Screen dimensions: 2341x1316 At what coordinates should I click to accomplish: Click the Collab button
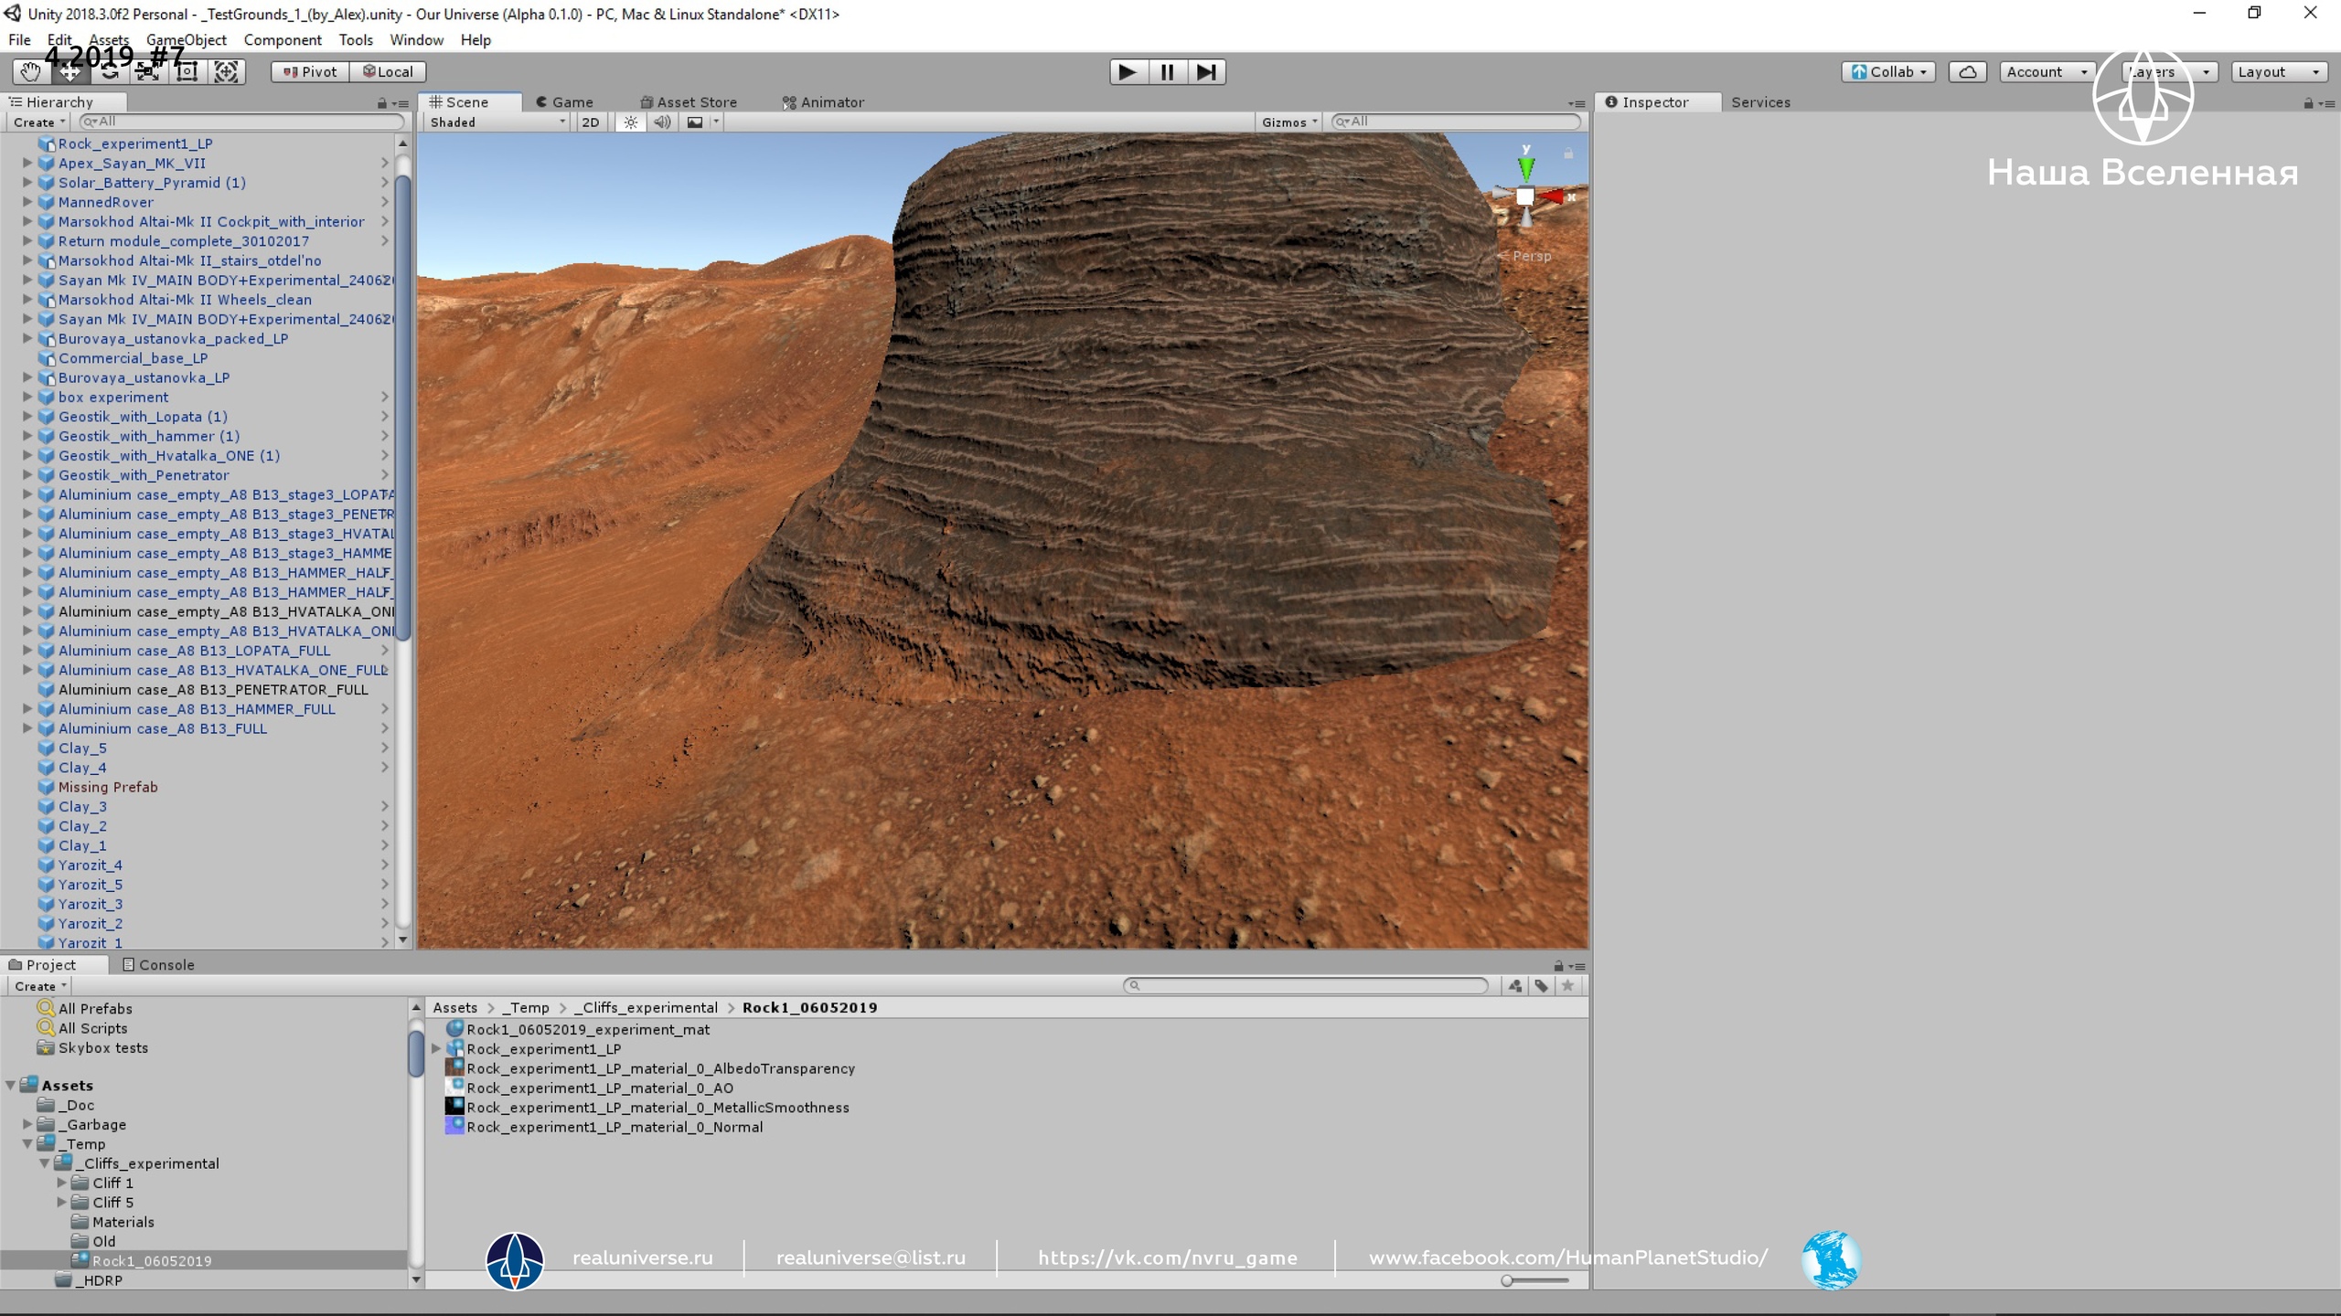(1888, 71)
